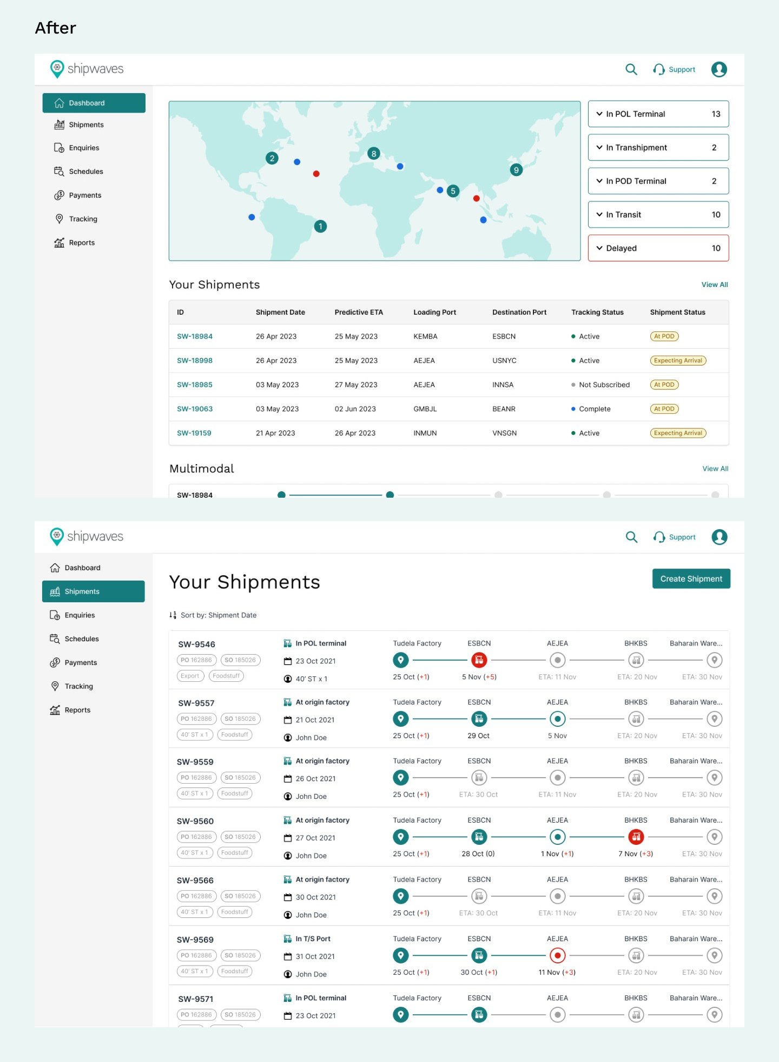The image size is (779, 1062).
Task: Click the search icon in the top dashboard header
Action: tap(631, 69)
